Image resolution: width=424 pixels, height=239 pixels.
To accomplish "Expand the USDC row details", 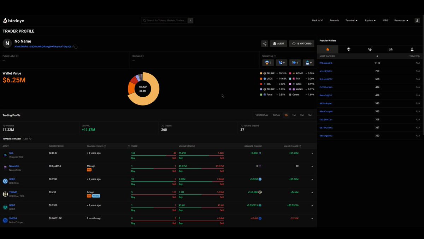I will 312,180.
